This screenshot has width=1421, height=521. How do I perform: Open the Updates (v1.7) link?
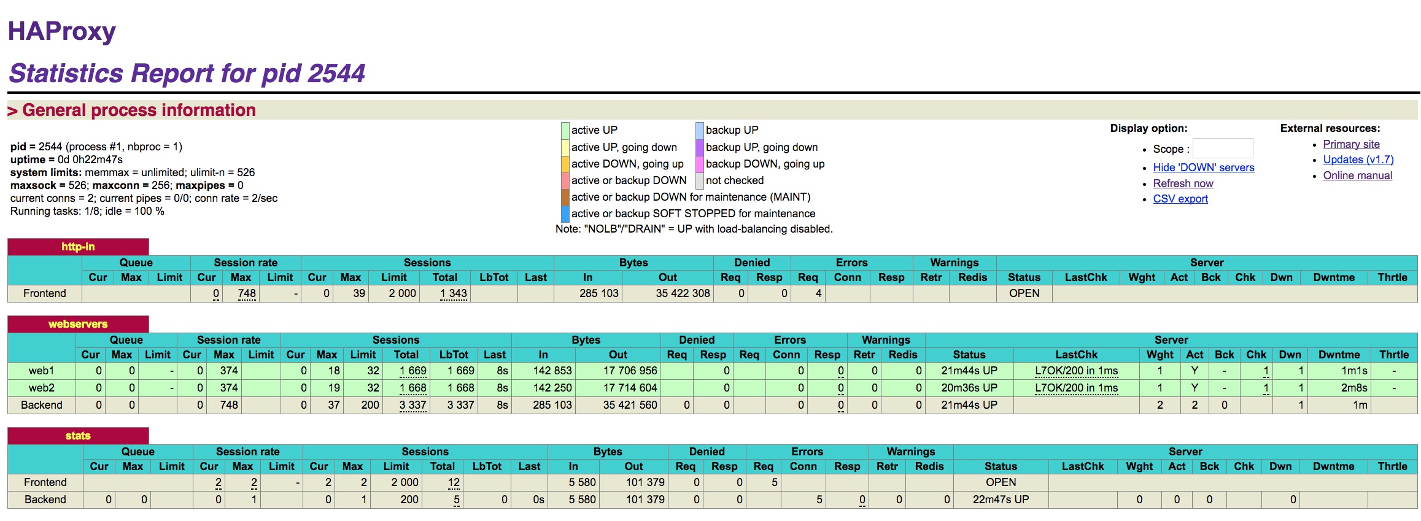click(x=1358, y=160)
